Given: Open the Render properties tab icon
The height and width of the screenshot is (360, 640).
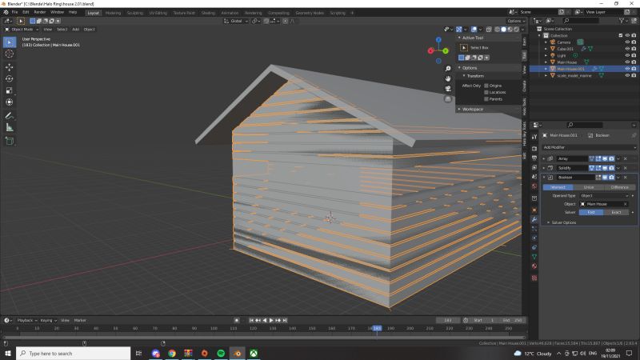Looking at the screenshot, I should 534,149.
